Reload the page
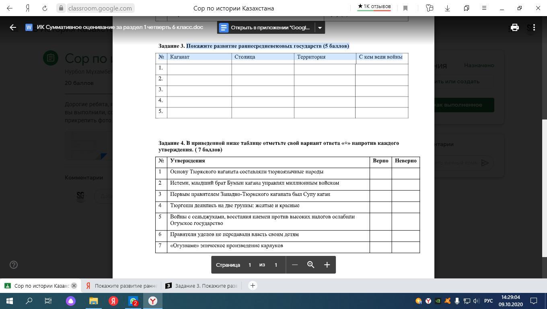The image size is (547, 309). [x=45, y=8]
